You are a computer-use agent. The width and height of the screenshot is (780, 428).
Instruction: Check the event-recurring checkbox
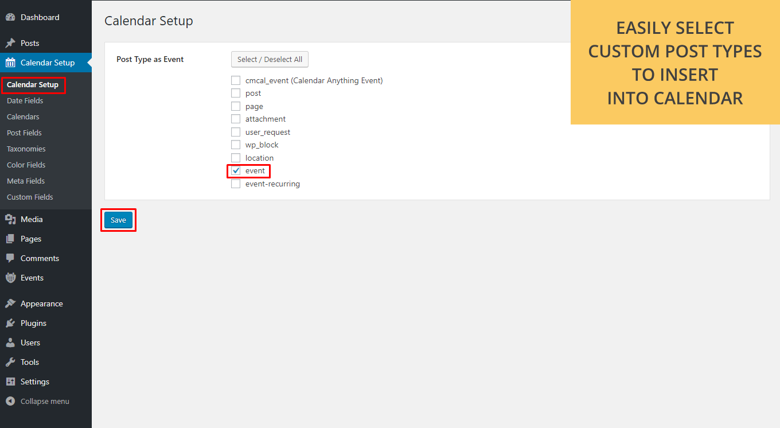coord(236,184)
